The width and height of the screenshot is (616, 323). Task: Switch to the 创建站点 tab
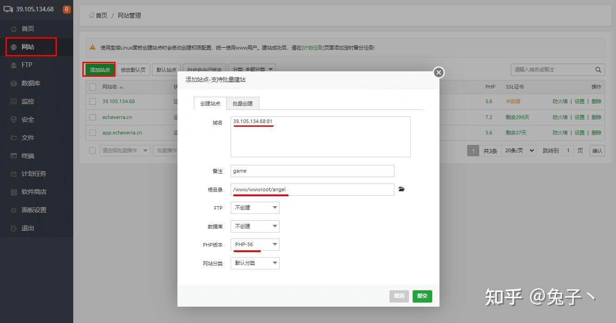(x=210, y=103)
